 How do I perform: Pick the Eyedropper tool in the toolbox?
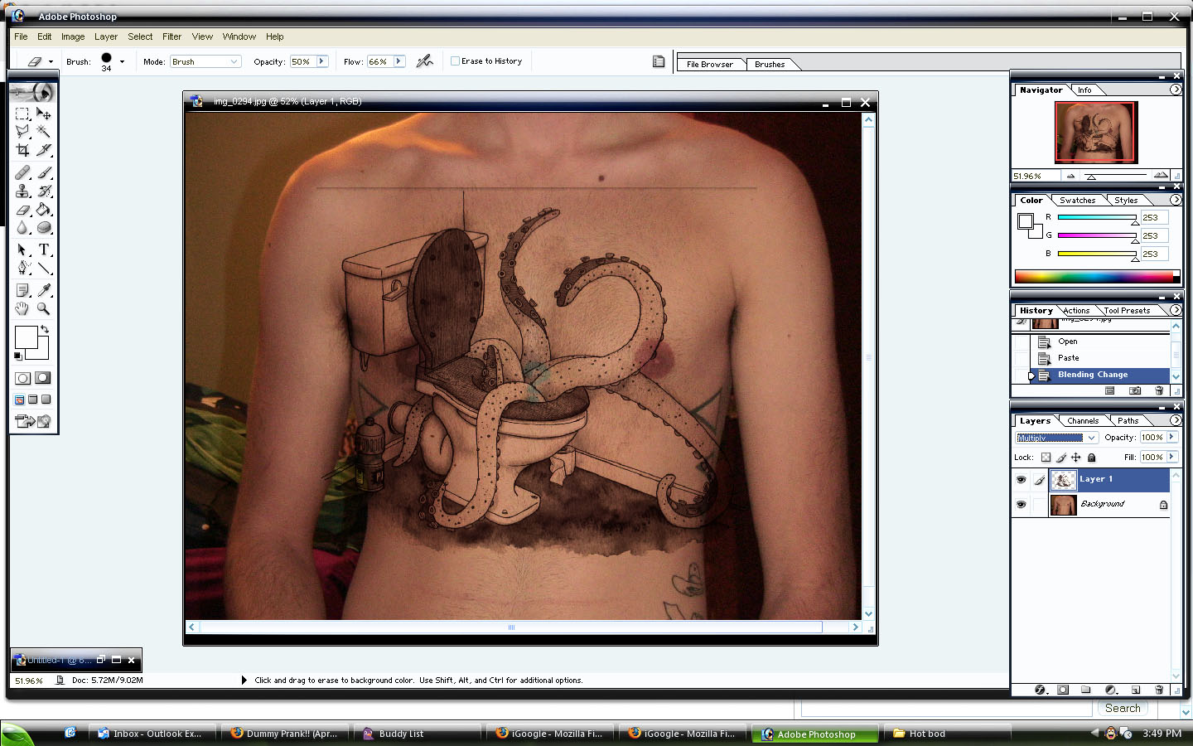44,290
